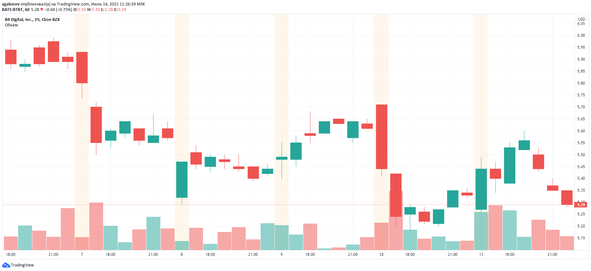Open the USD currency selector on price axis
Screen dimensions: 591x271
(x=582, y=19)
